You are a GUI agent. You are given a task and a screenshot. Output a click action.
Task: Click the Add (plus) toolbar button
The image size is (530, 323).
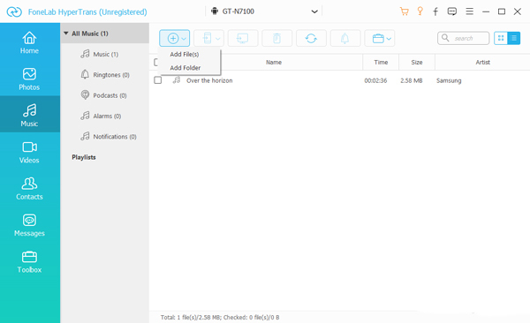tap(173, 38)
